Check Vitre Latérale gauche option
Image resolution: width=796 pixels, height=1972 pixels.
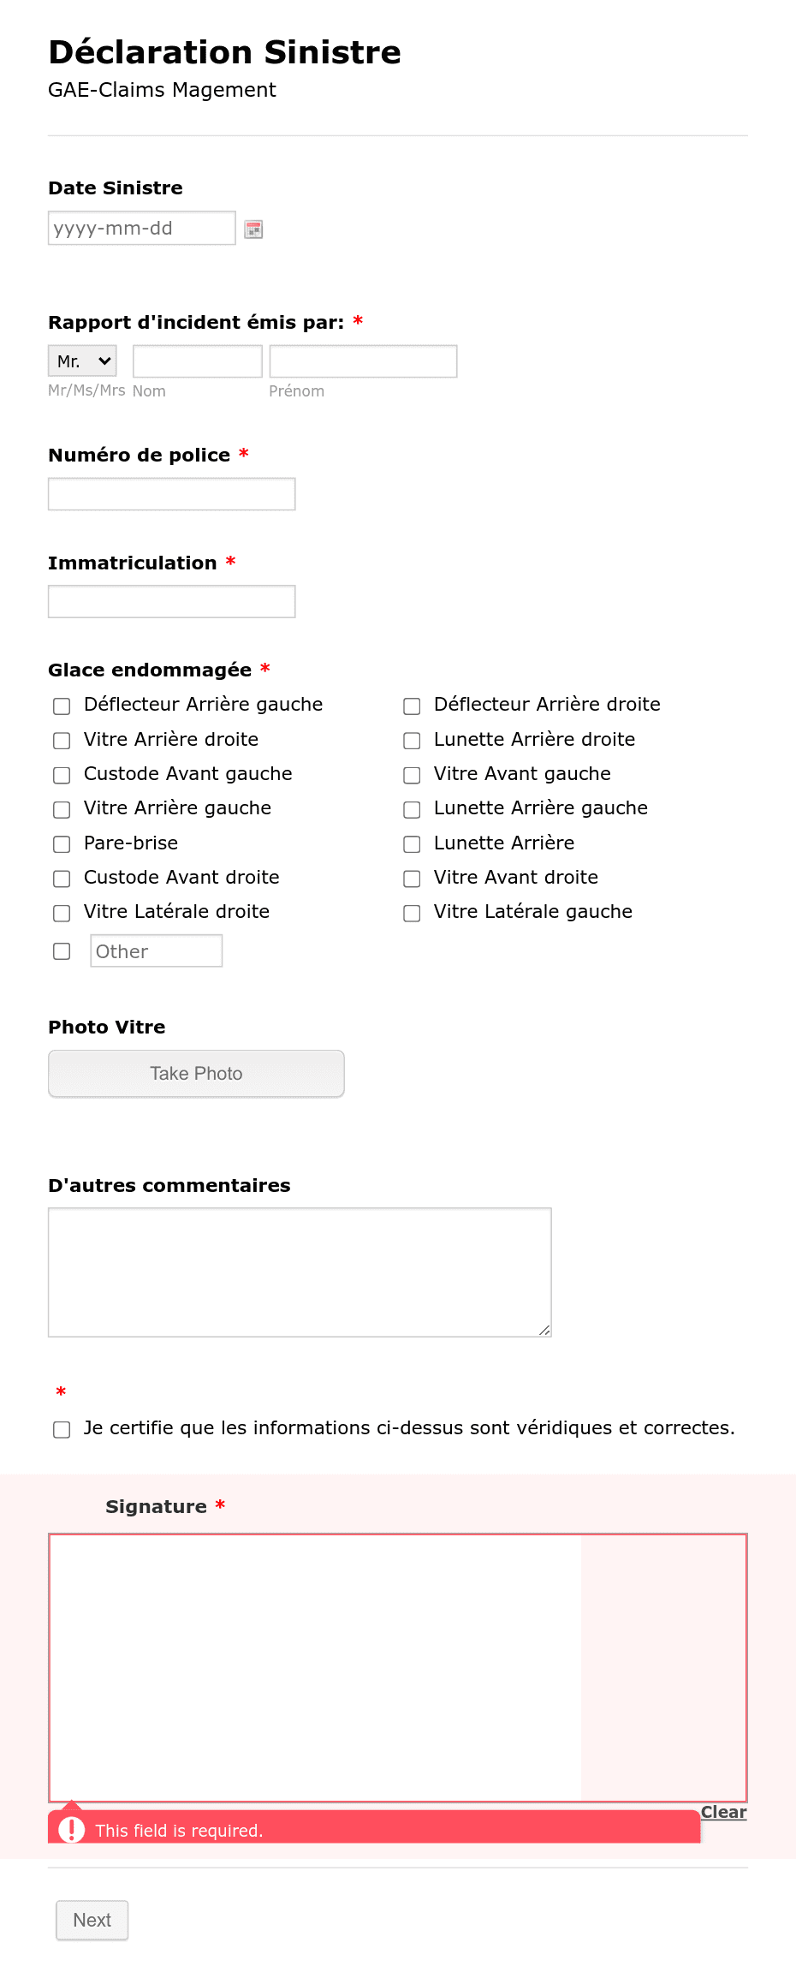tap(412, 913)
